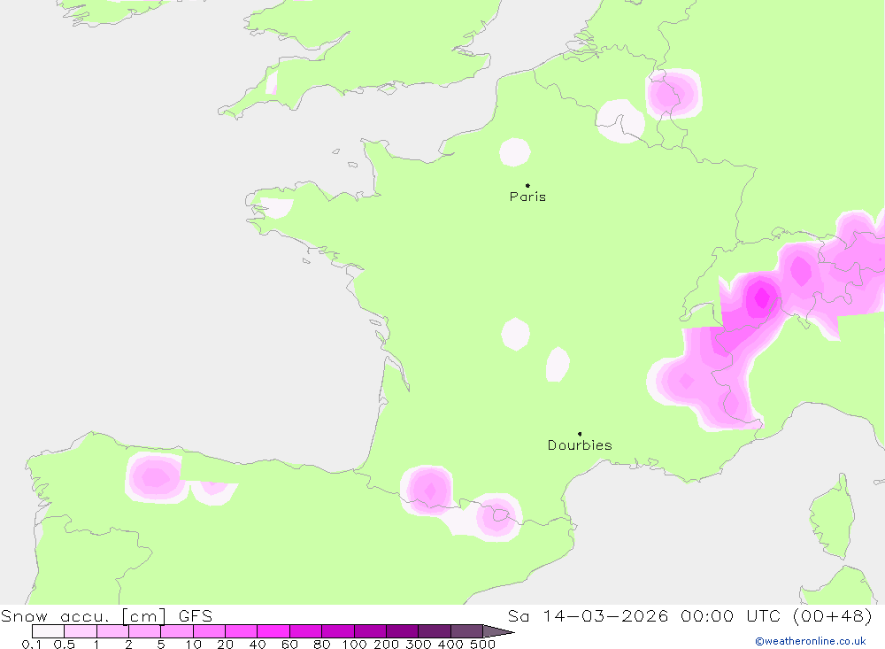
Task: Pick the 200–300 cm legend swatch
Action: point(403,631)
